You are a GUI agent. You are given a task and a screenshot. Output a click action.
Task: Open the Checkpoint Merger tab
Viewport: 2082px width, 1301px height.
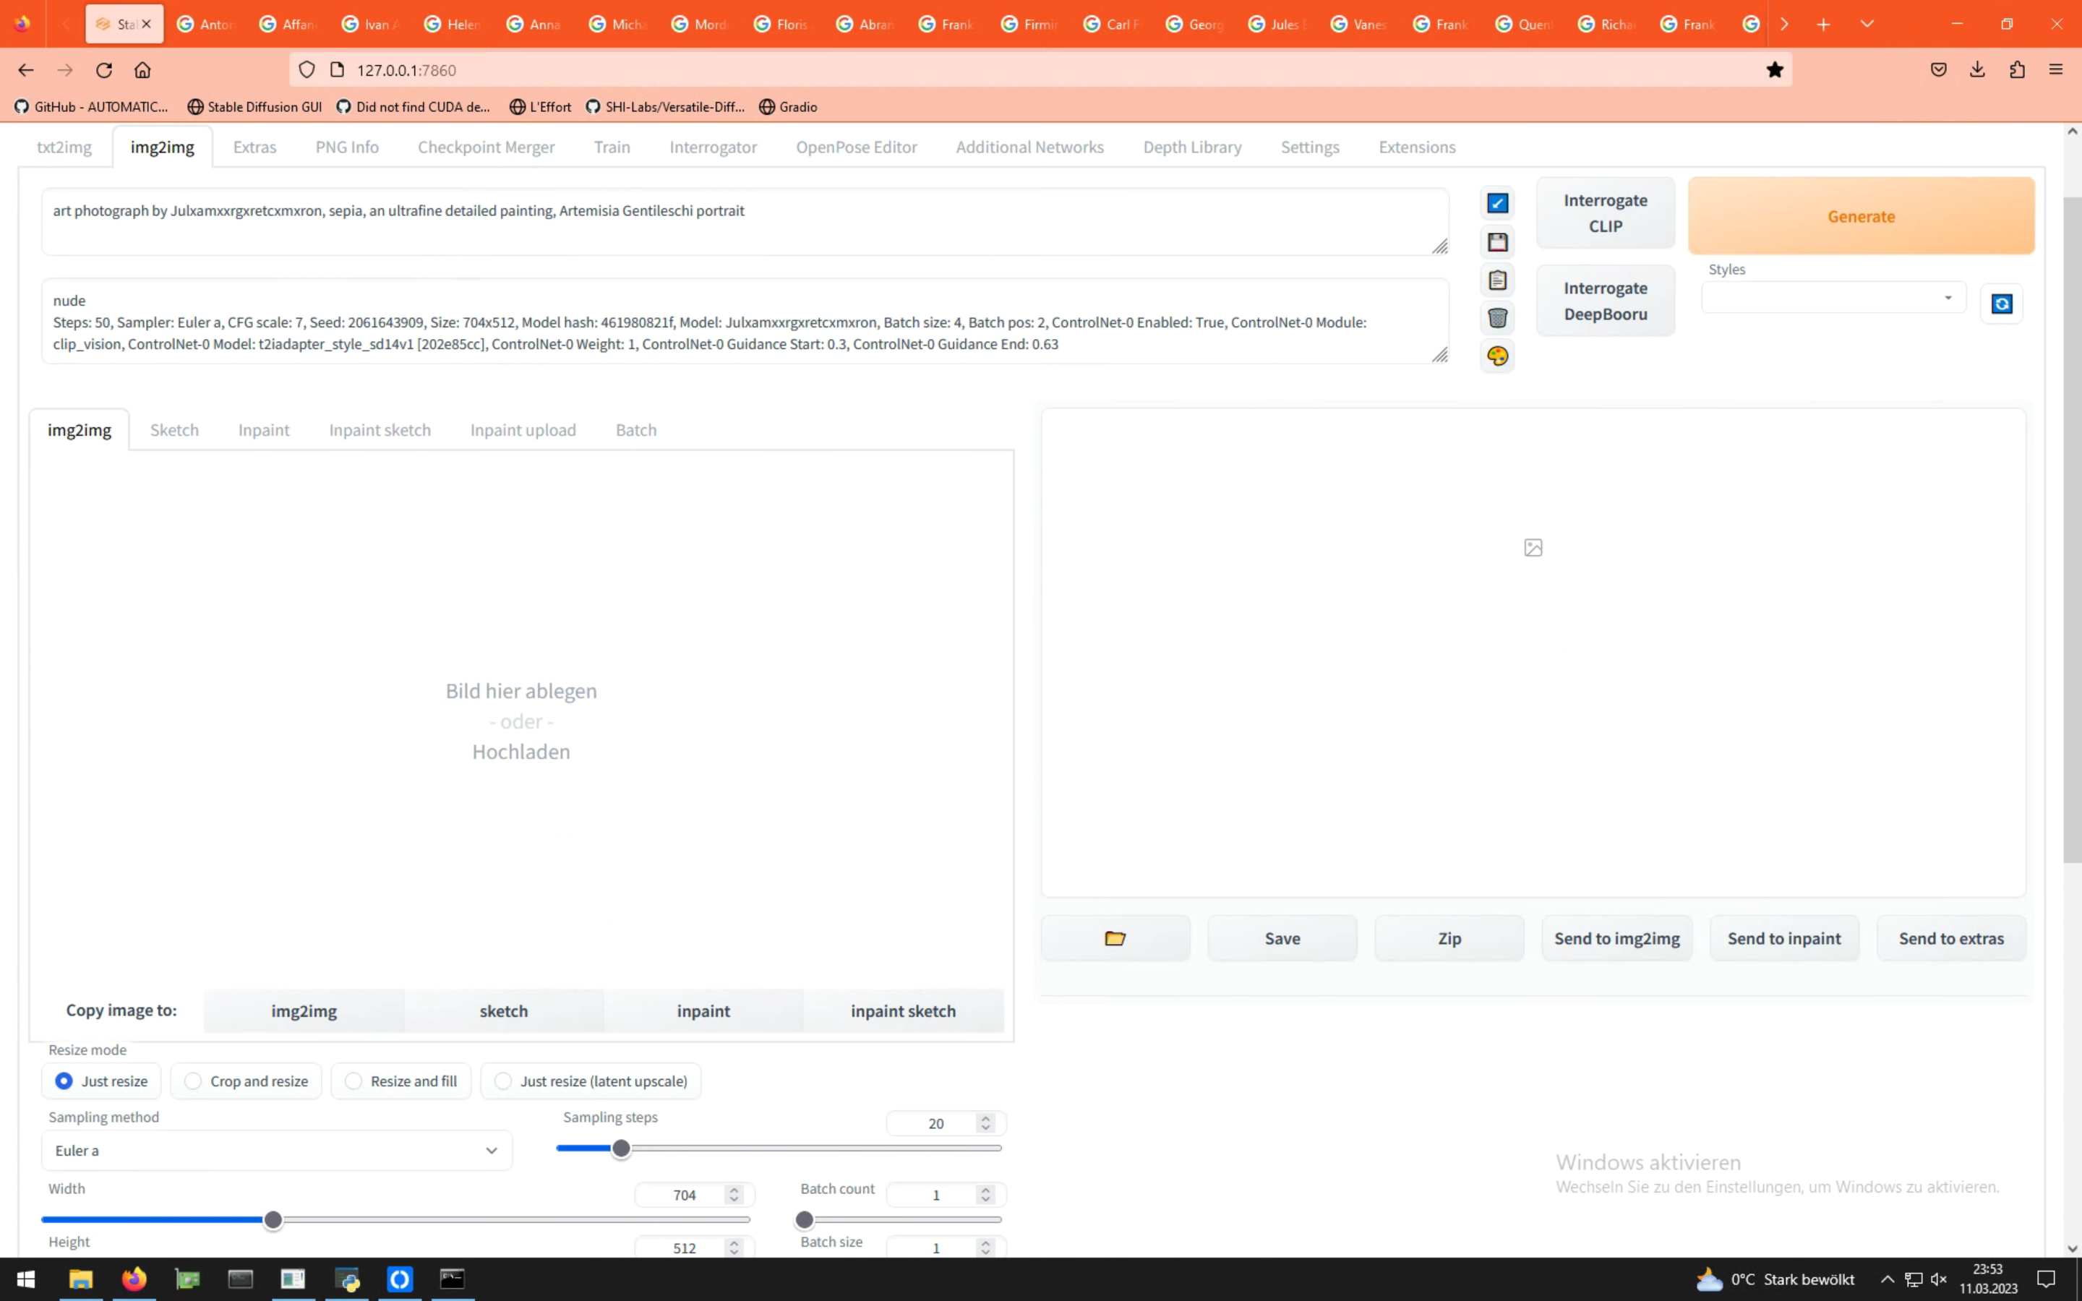(486, 146)
